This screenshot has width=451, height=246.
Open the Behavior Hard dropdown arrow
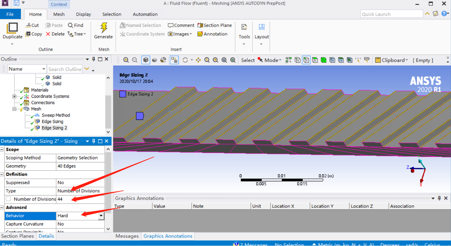101,216
